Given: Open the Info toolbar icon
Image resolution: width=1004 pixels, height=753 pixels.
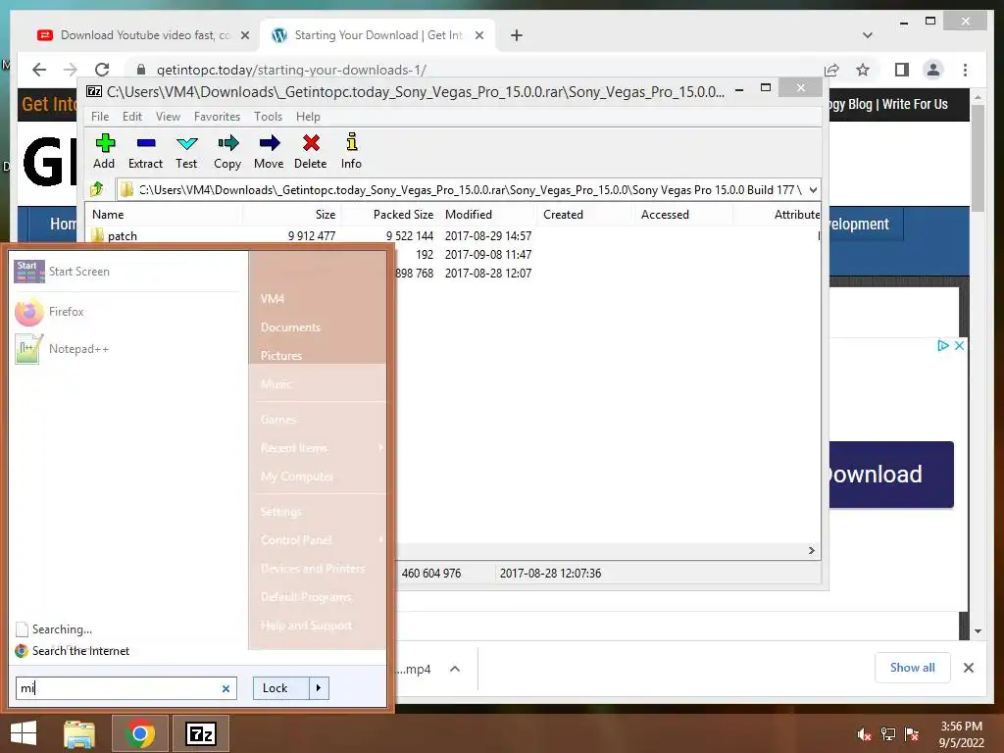Looking at the screenshot, I should click(x=352, y=151).
